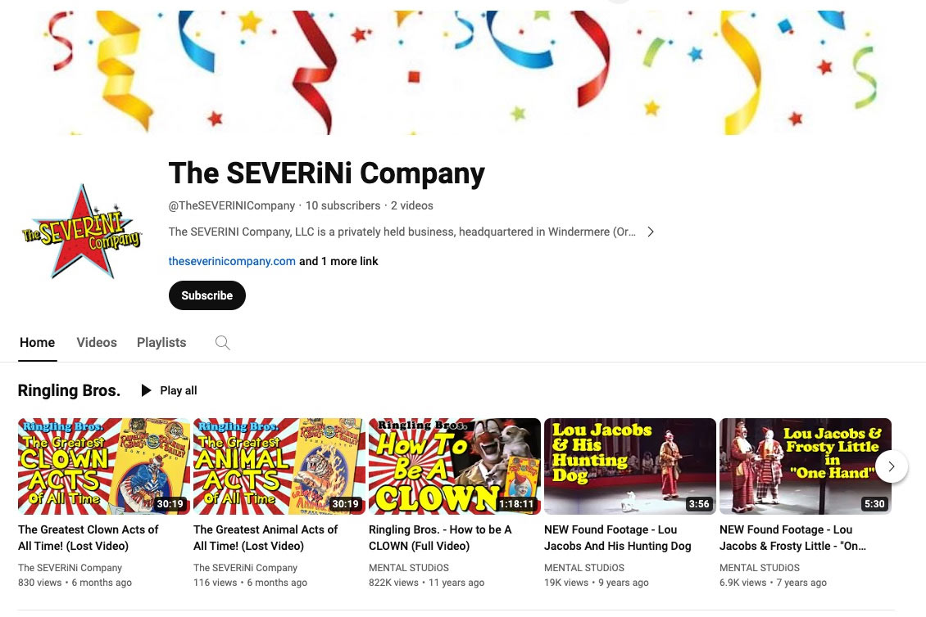This screenshot has height=617, width=926.
Task: Open the Greatest Animal Acts thumbnail
Action: tap(279, 466)
